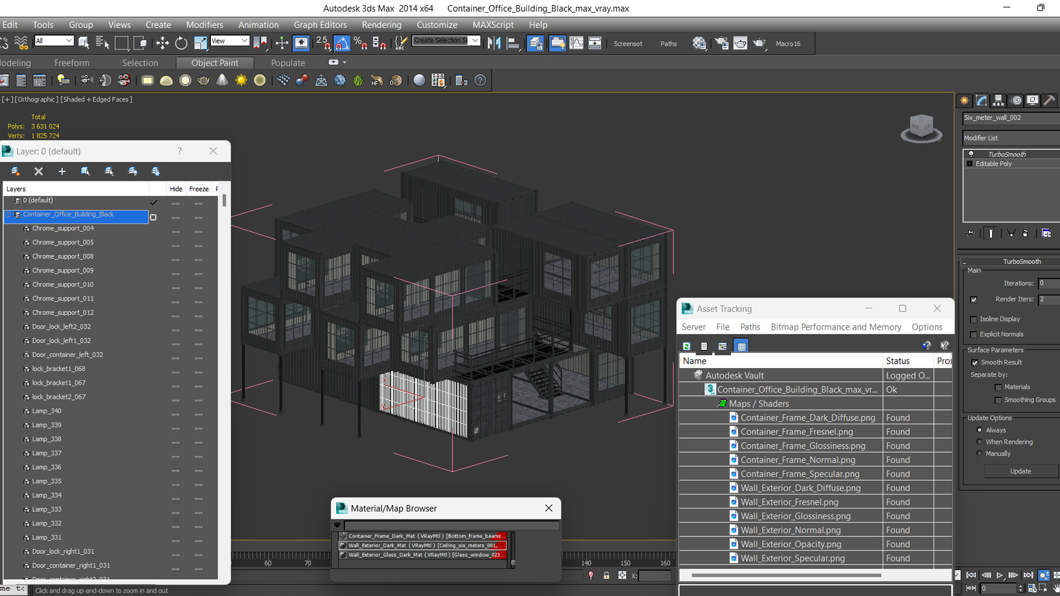Click timeline marker at frame 70
The width and height of the screenshot is (1060, 596).
[308, 563]
